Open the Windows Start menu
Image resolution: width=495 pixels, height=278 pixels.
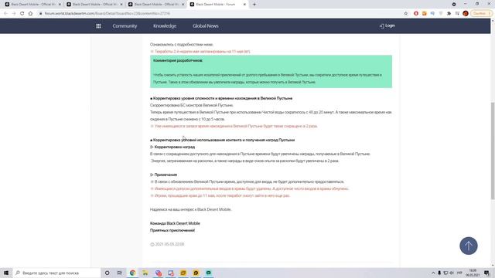pos(6,273)
